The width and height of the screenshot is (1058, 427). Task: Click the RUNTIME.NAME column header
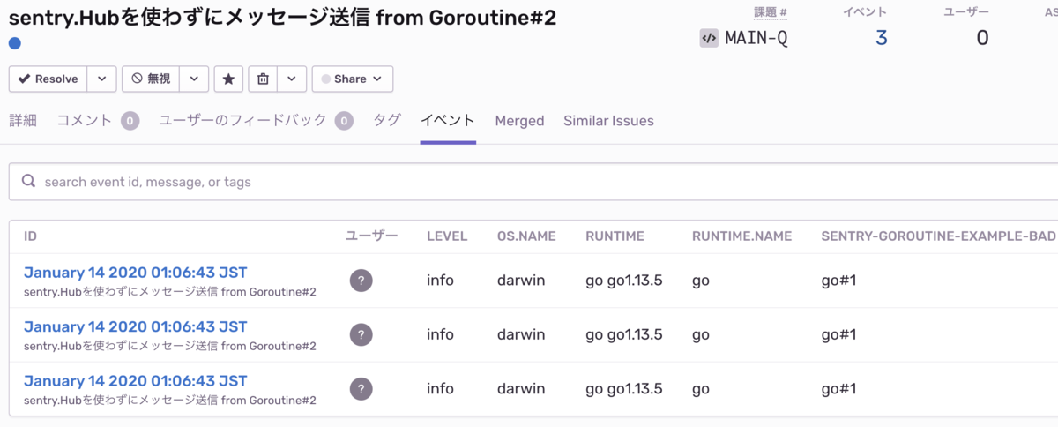click(741, 236)
